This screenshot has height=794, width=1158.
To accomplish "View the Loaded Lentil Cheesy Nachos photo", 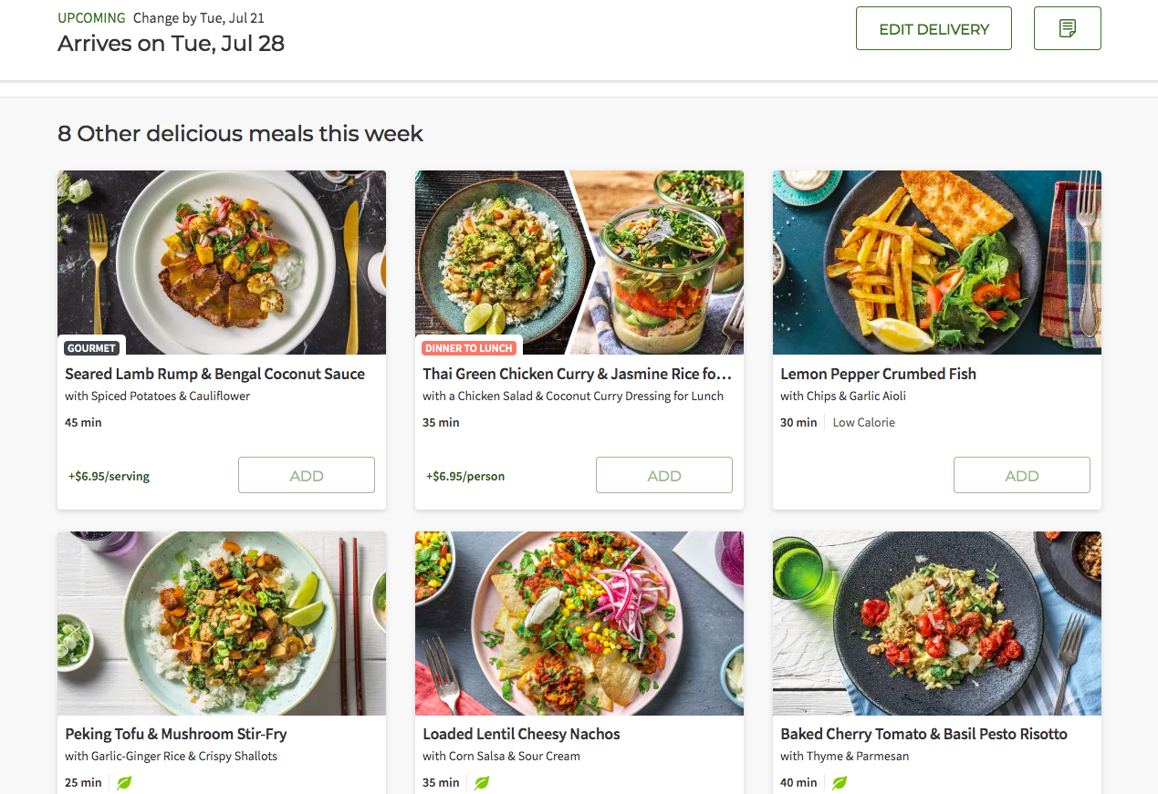I will coord(579,624).
